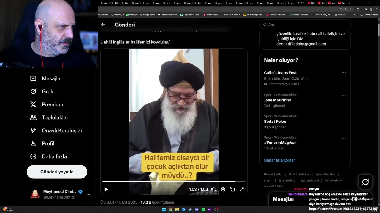The height and width of the screenshot is (213, 380).
Task: Open Çerez Politikası link
Action: click(x=326, y=174)
